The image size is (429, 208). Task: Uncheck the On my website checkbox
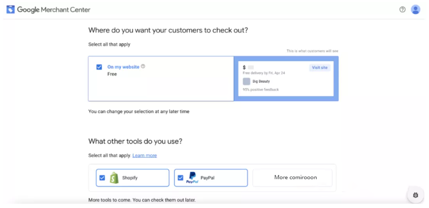99,67
